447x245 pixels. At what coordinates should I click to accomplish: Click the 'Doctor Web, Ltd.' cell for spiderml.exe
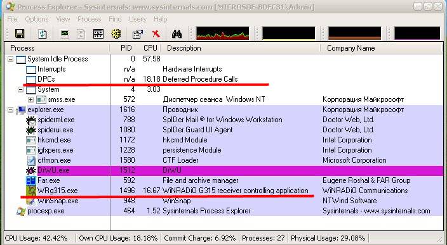[348, 120]
